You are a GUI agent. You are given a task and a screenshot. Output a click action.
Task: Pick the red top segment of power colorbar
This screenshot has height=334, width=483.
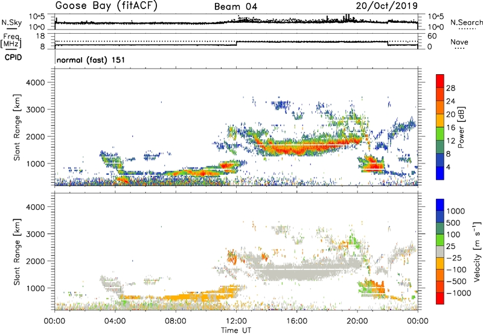(x=440, y=81)
